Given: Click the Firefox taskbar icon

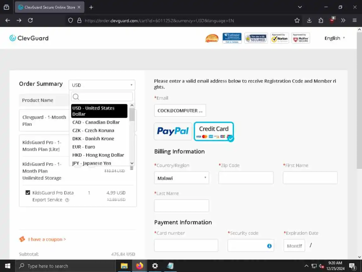Looking at the screenshot, I should point(140,266).
